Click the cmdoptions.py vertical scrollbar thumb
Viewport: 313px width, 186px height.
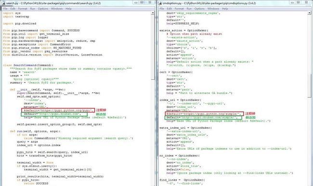309,86
